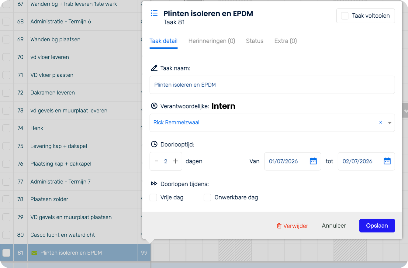Click the Taak naam text field
This screenshot has height=268, width=408.
[x=272, y=85]
